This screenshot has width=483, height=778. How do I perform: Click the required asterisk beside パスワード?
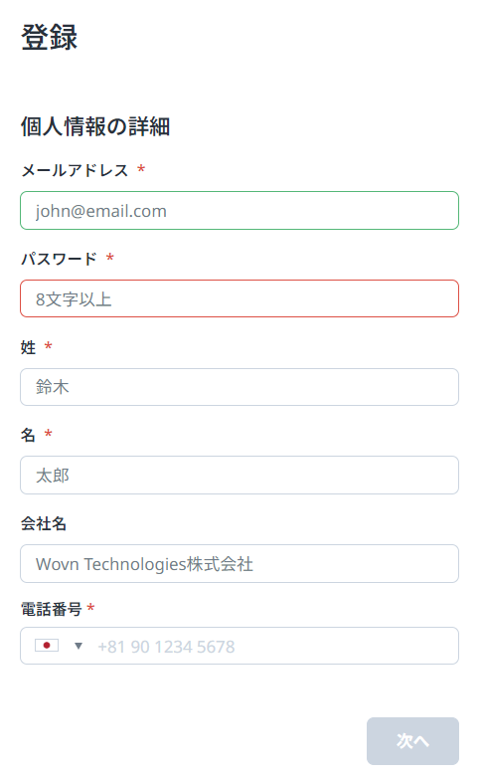tap(110, 257)
